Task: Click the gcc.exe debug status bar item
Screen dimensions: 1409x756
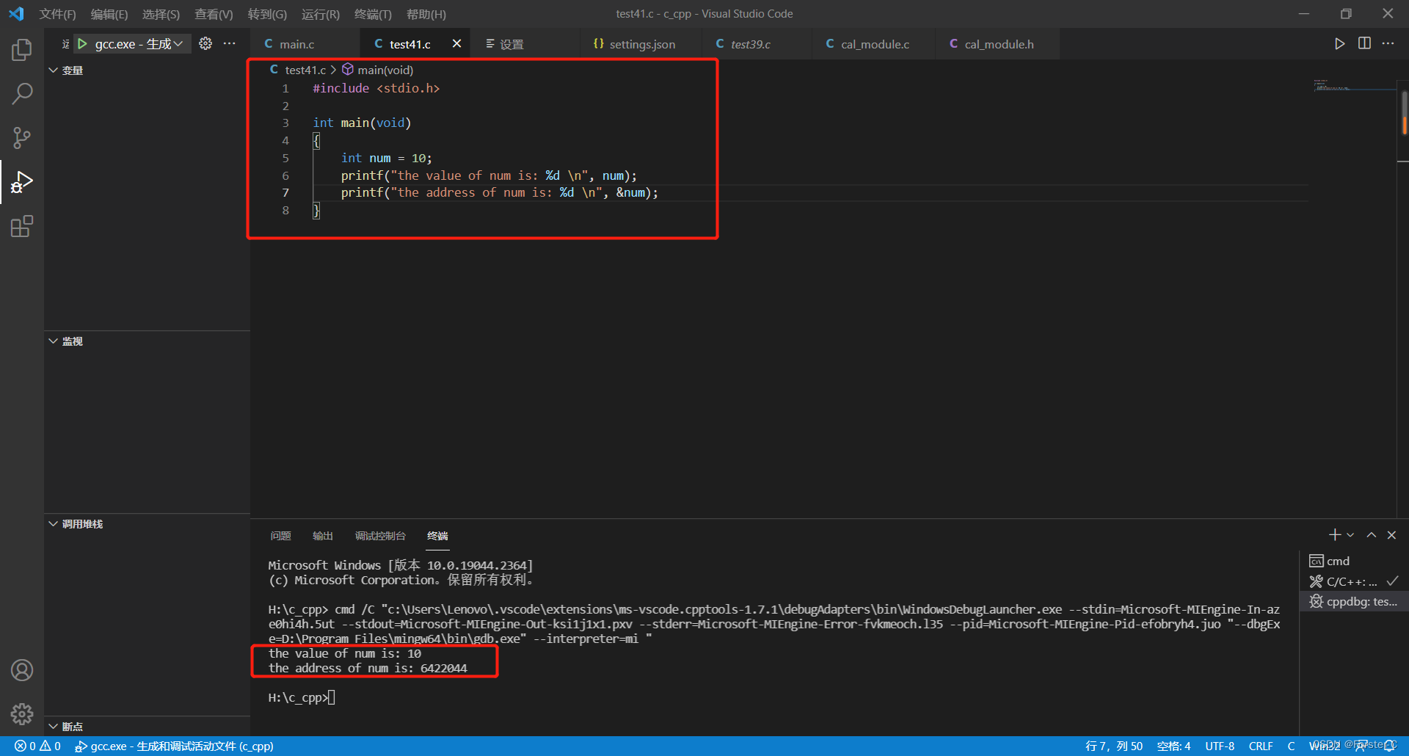Action: click(x=174, y=746)
